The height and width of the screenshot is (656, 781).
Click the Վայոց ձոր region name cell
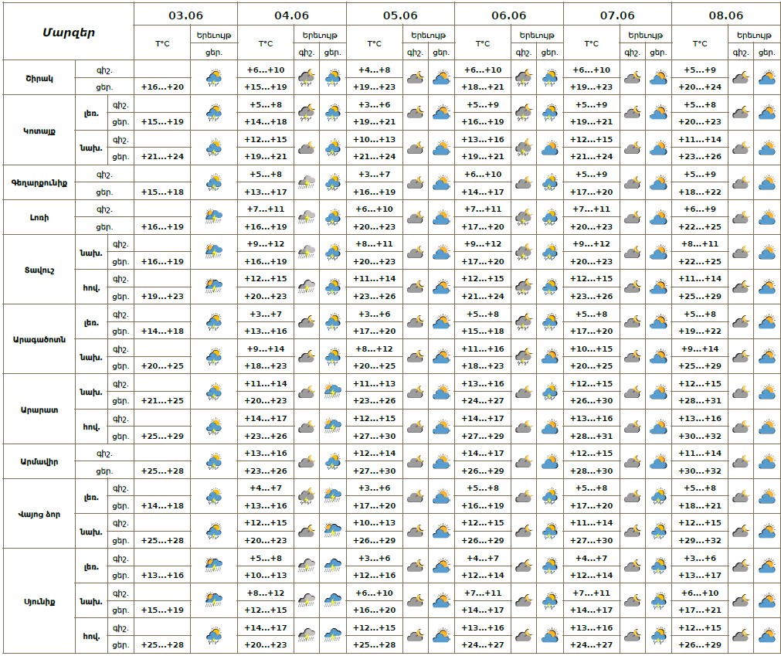tap(39, 514)
